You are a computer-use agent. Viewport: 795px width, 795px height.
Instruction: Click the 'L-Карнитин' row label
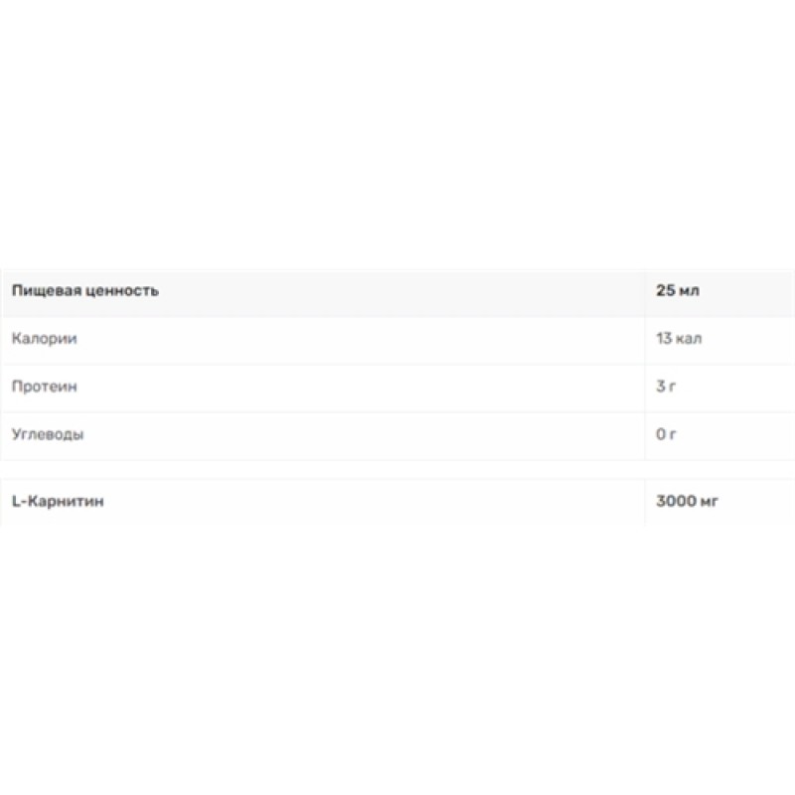(x=58, y=502)
